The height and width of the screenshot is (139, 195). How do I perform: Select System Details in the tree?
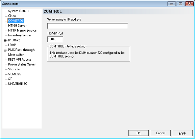pos(18,11)
